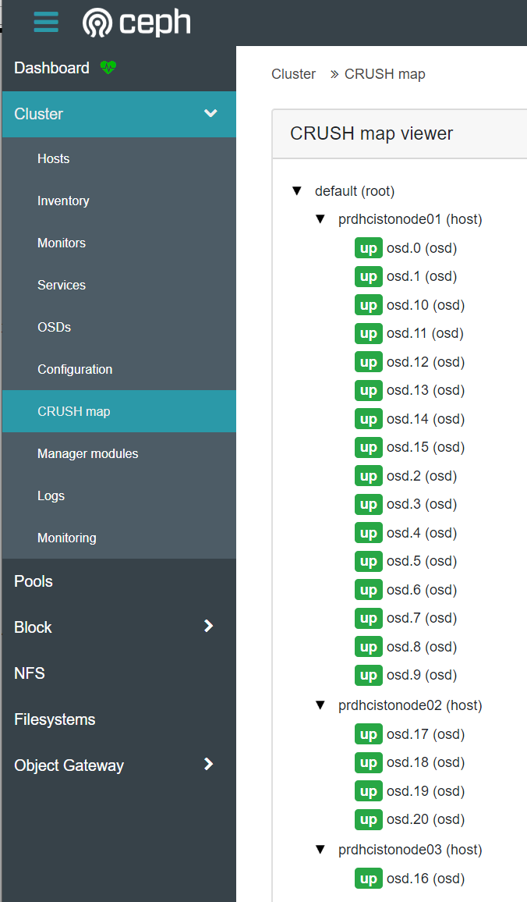
Task: Click the up badge of osd.9
Action: (x=369, y=676)
